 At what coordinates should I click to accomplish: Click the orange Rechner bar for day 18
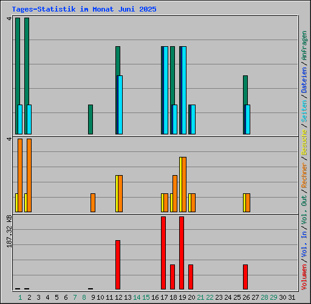click(175, 193)
